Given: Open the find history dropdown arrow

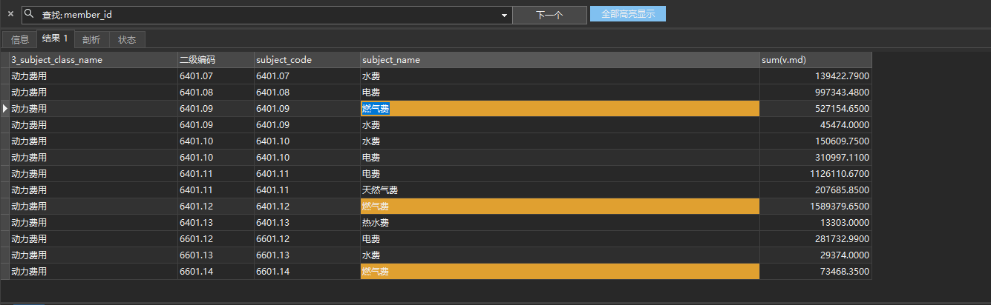Looking at the screenshot, I should [x=505, y=15].
